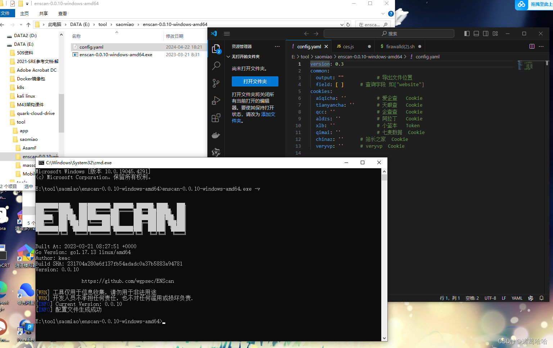This screenshot has height=348, width=553.
Task: Select the AsamF folder in tree
Action: 30,148
